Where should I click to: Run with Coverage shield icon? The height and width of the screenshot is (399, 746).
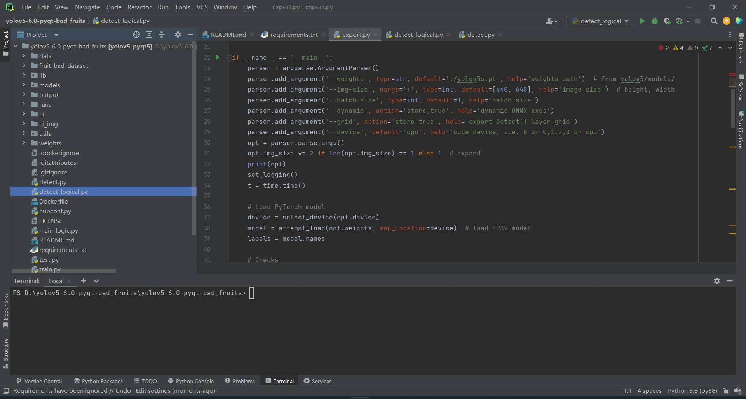tap(667, 21)
